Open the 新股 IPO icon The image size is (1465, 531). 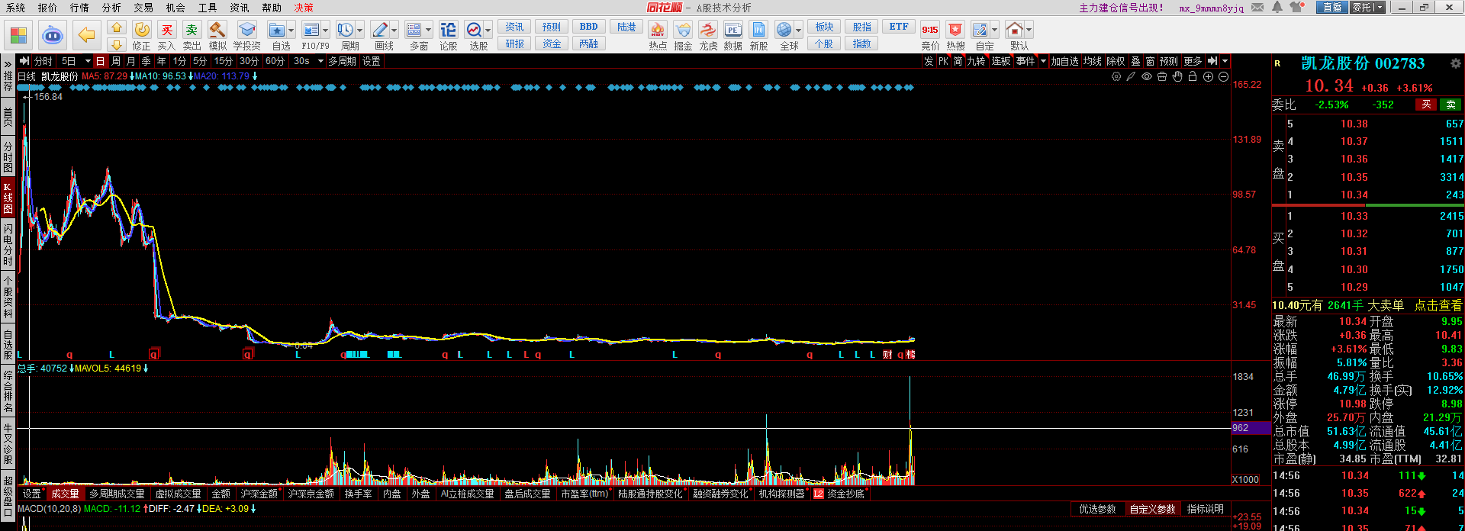758,35
